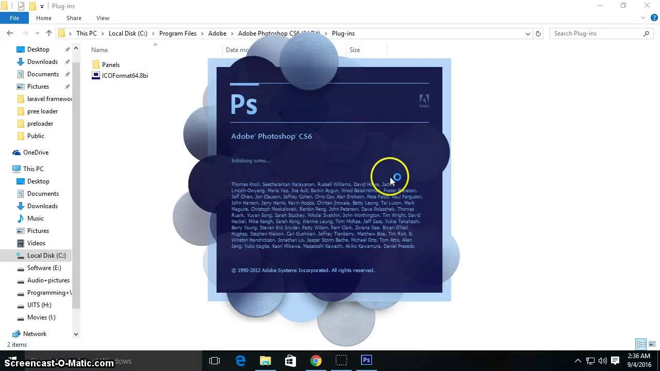Open the File ribbon tab
Image resolution: width=660 pixels, height=371 pixels.
tap(14, 18)
